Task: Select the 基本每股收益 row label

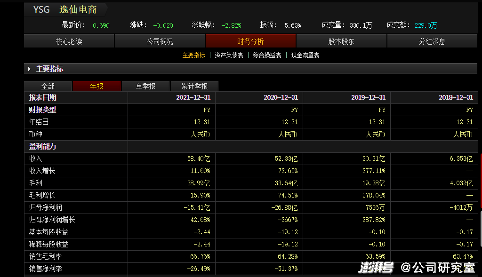Action: pyautogui.click(x=49, y=232)
